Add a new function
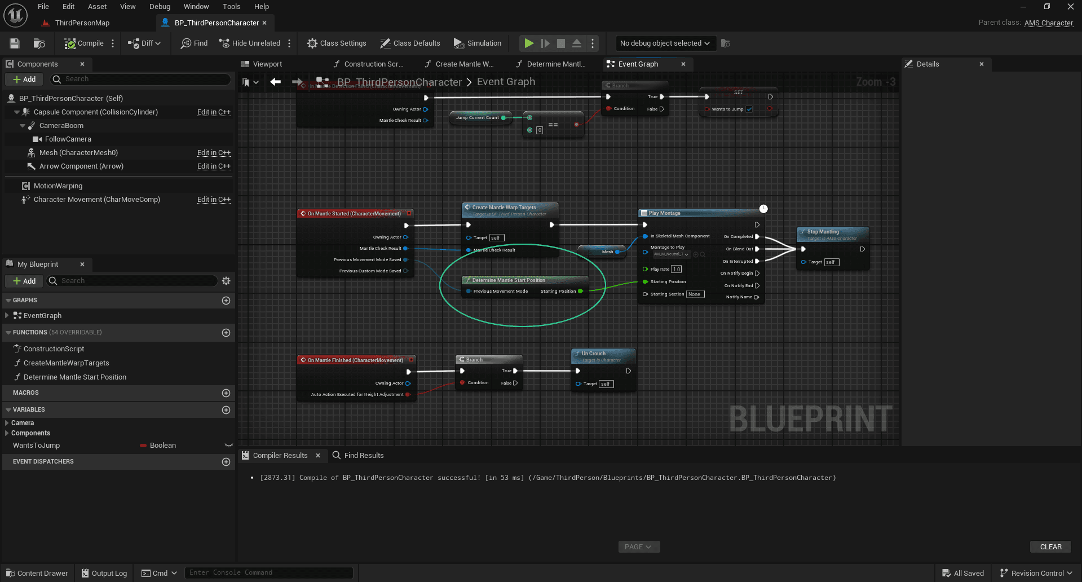Viewport: 1082px width, 582px height. (226, 333)
